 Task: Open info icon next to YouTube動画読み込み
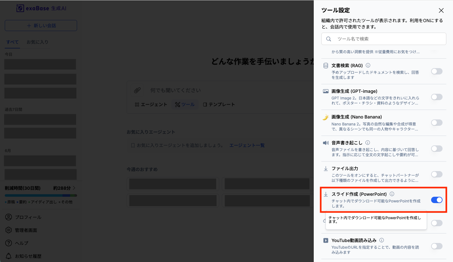tap(382, 240)
